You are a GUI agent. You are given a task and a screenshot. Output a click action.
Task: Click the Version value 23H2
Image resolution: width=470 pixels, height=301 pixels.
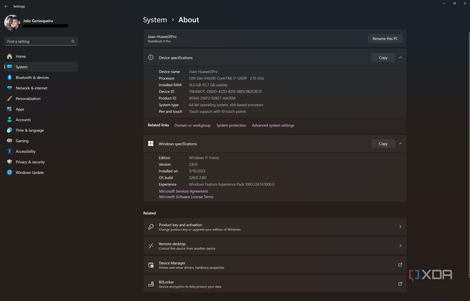pyautogui.click(x=193, y=164)
